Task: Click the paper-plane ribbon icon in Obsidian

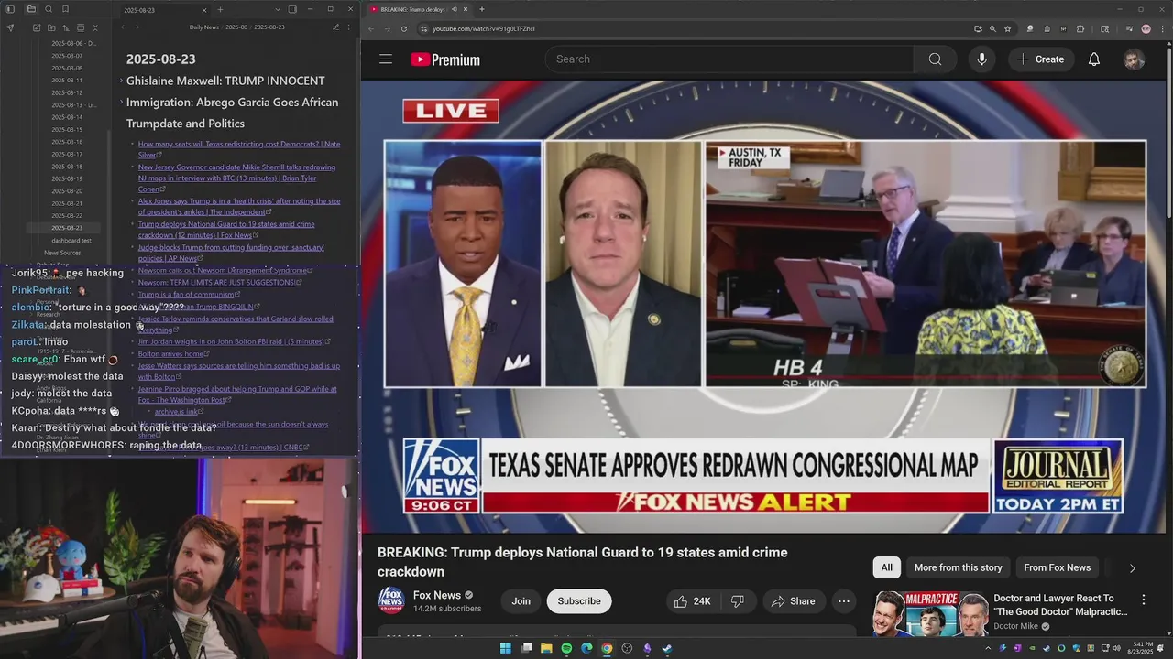Action: [10, 28]
